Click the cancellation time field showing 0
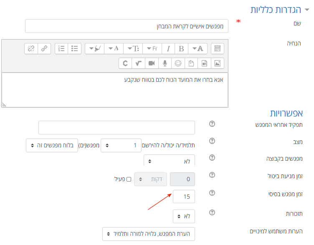The height and width of the screenshot is (245, 314). pos(182,179)
